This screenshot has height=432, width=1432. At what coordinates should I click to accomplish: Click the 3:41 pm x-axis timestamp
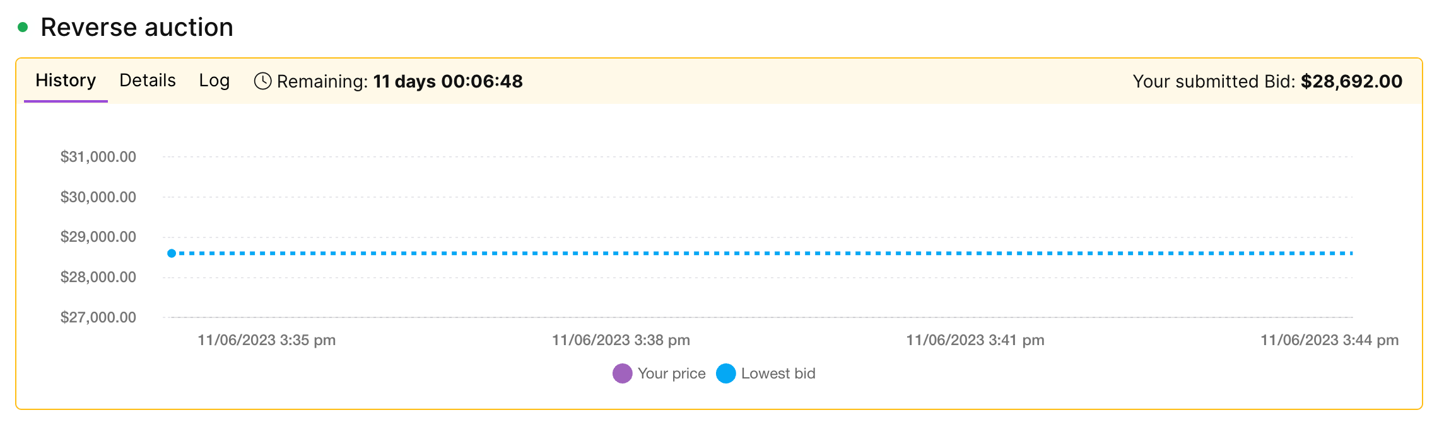point(975,340)
